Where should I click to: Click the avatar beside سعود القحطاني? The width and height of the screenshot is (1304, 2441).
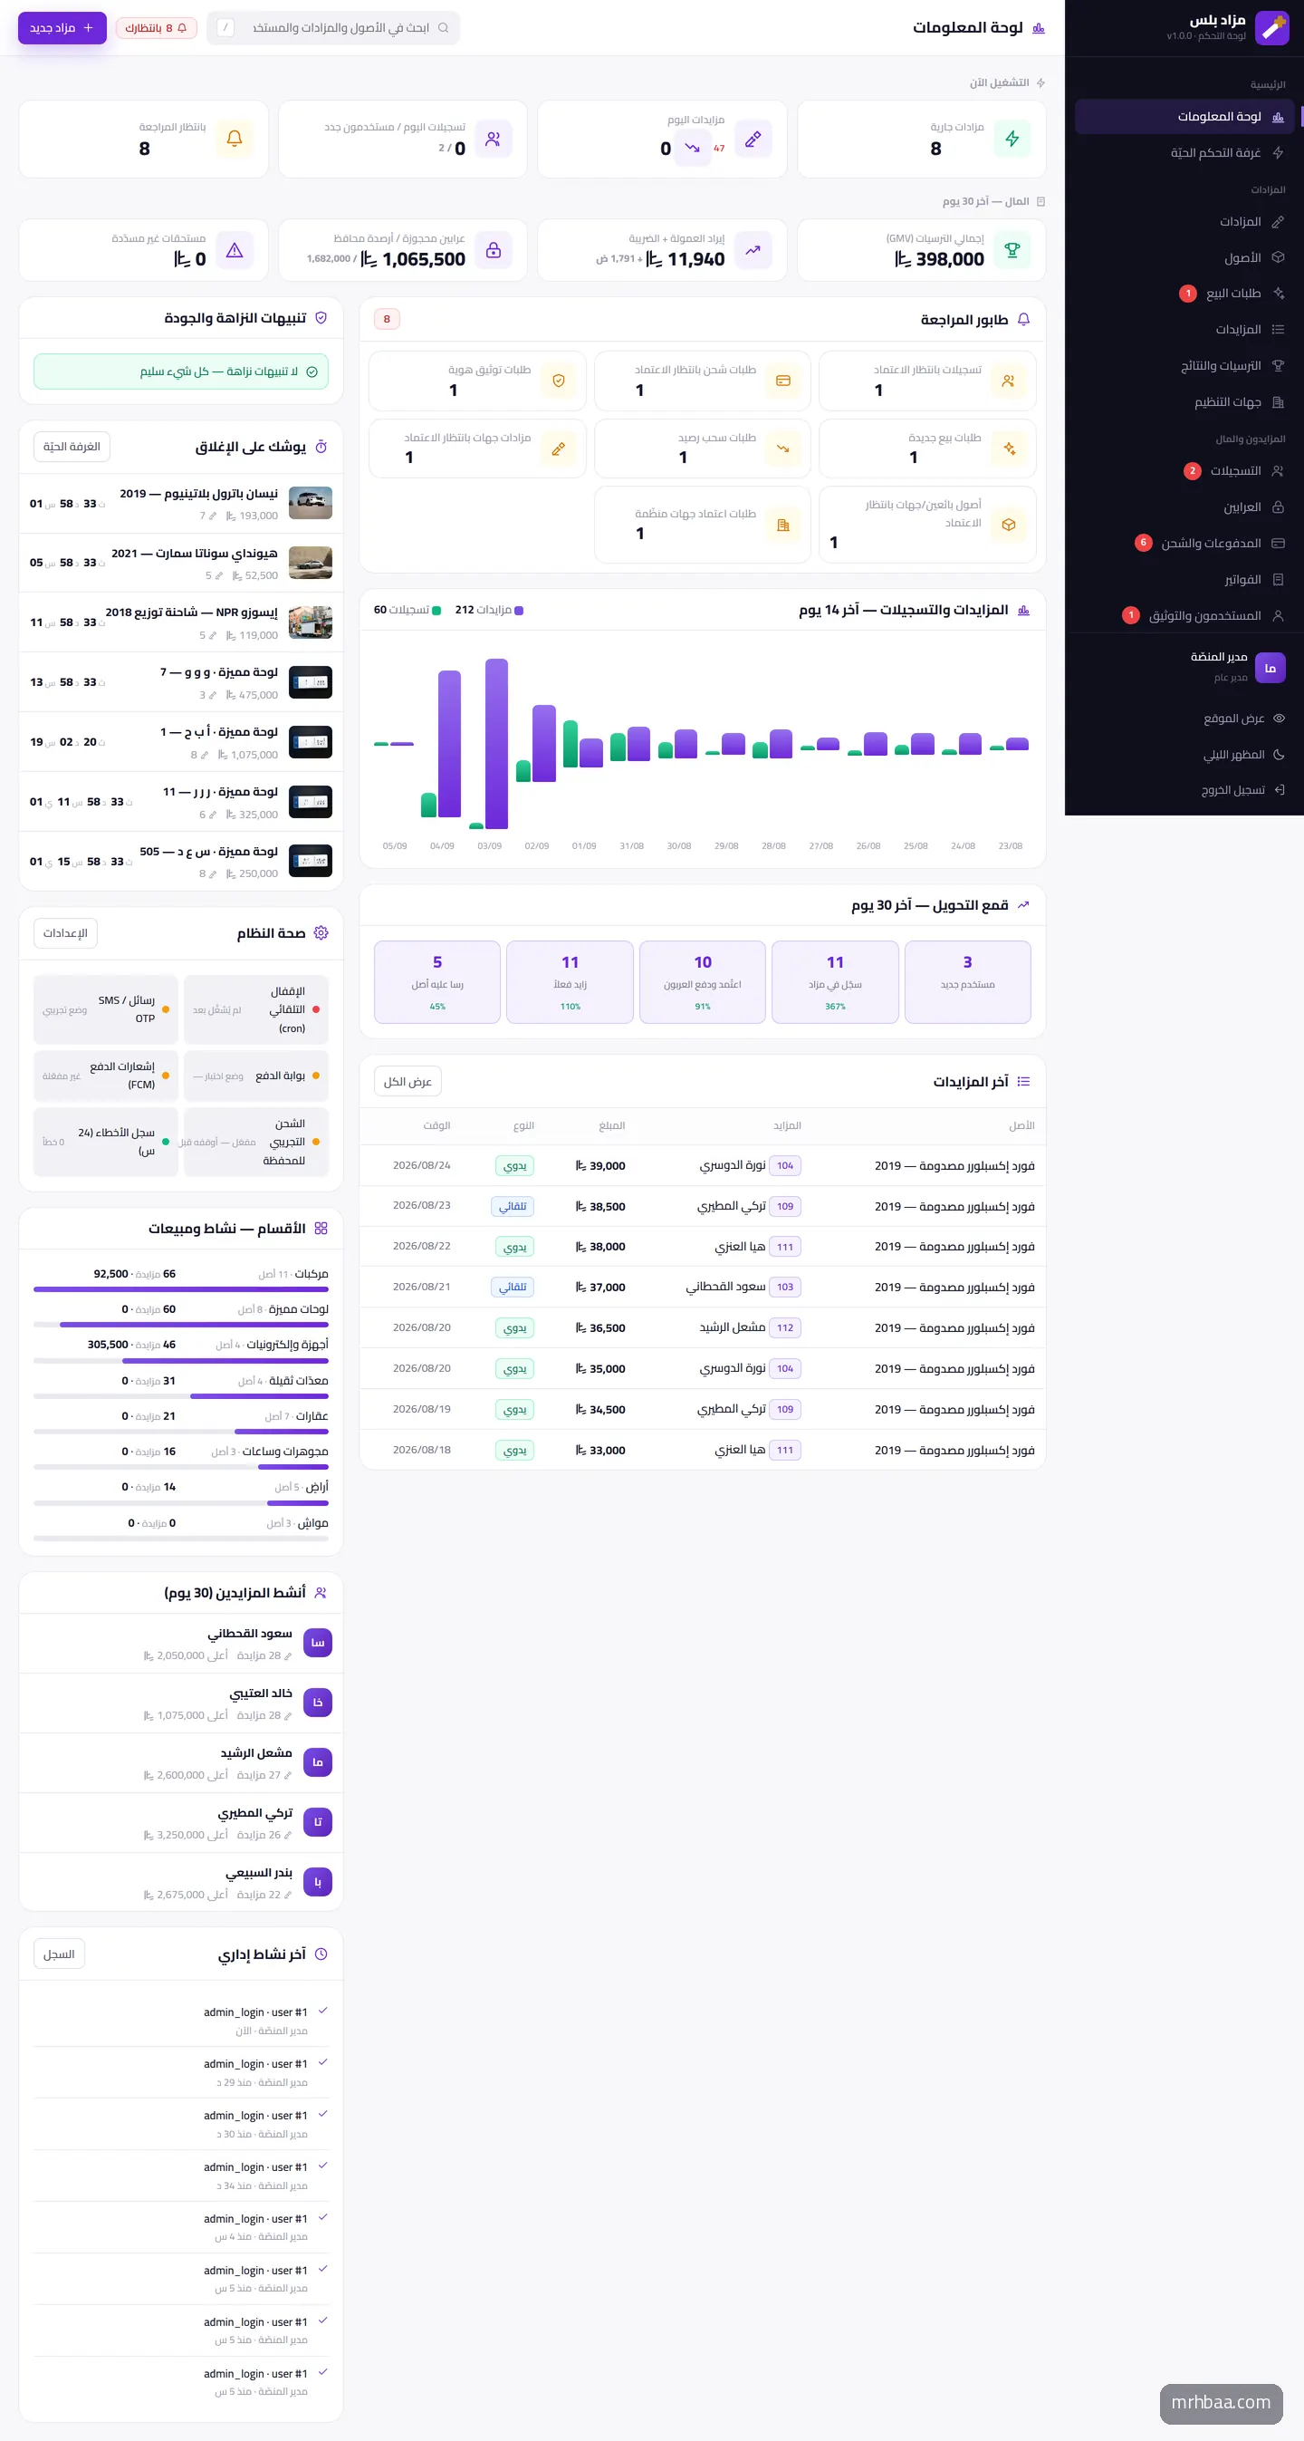coord(317,1643)
